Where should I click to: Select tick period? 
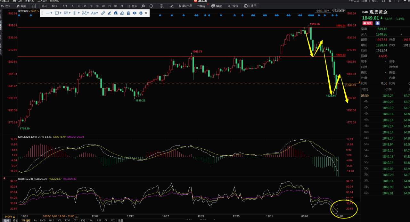(x=54, y=6)
